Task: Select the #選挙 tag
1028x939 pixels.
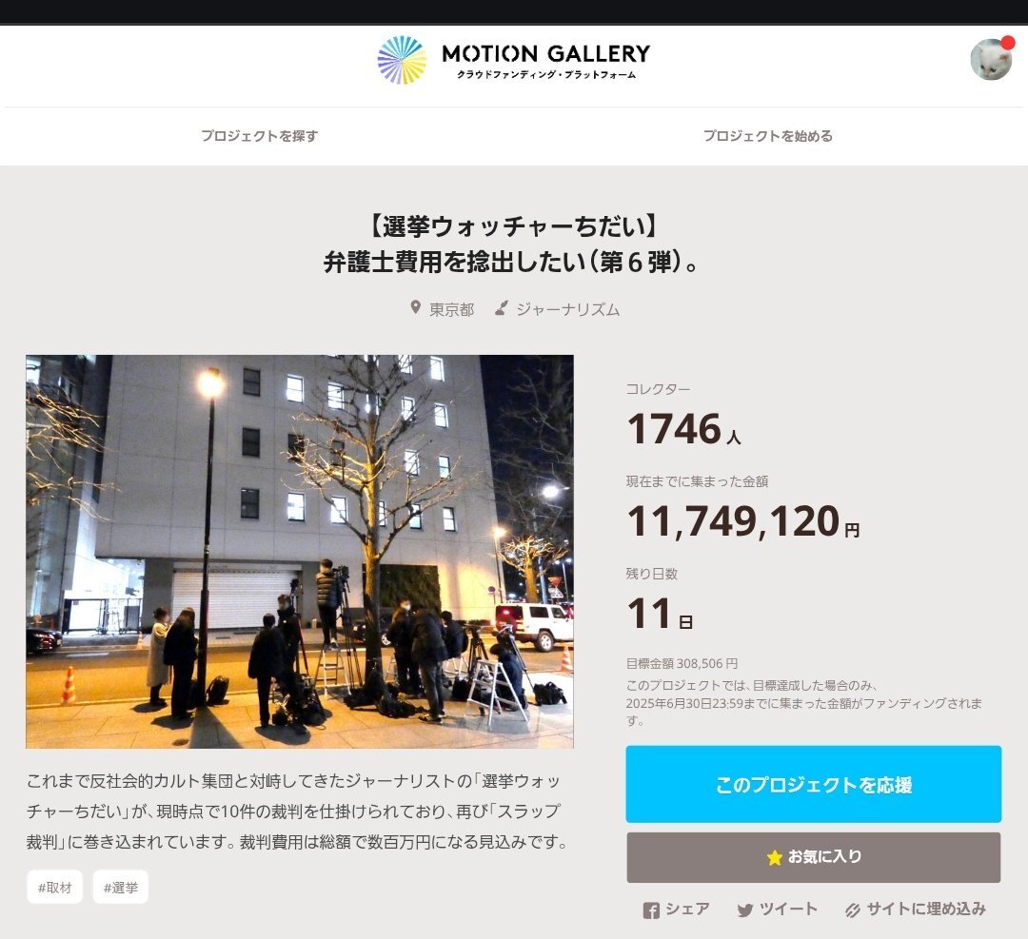Action: pyautogui.click(x=121, y=888)
